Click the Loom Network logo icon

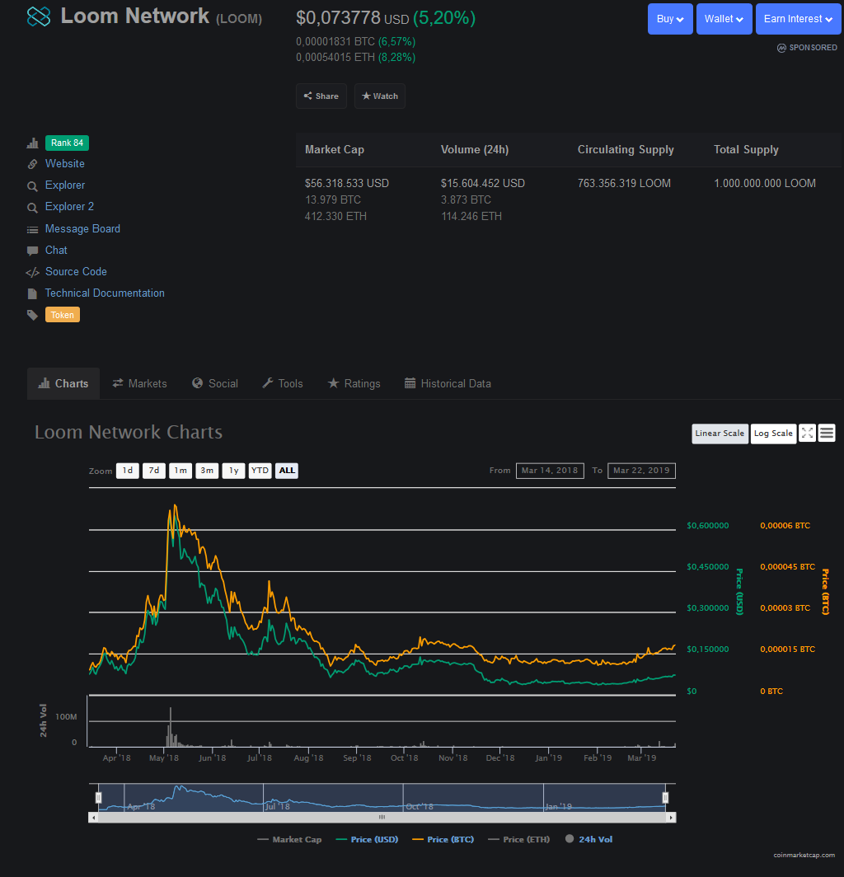pyautogui.click(x=39, y=16)
